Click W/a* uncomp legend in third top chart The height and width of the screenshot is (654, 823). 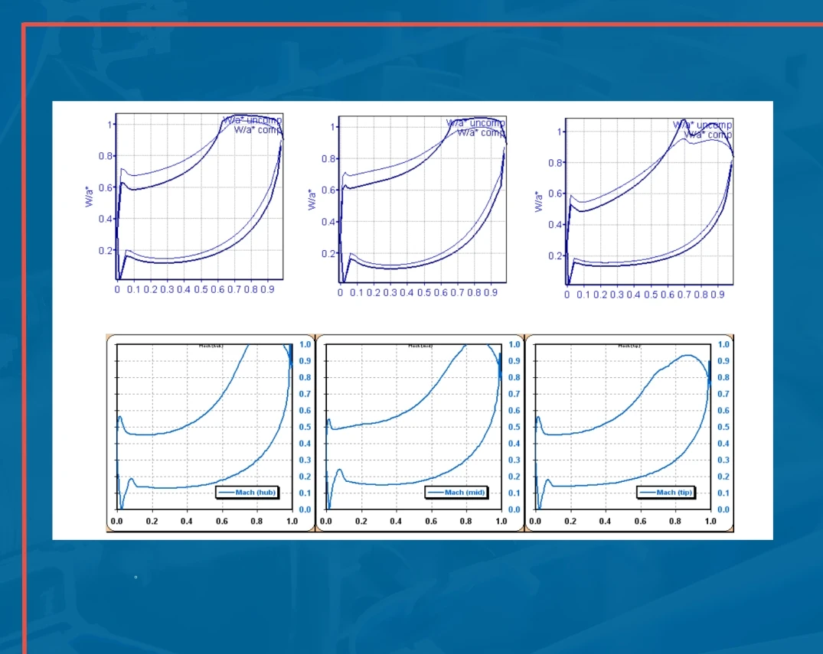[x=702, y=125]
